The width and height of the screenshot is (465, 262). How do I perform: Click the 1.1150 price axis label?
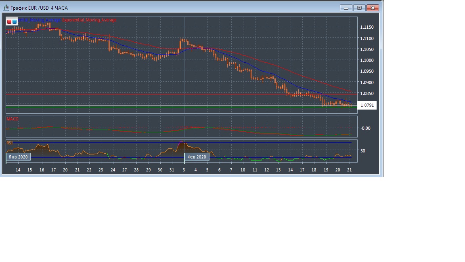(x=367, y=27)
